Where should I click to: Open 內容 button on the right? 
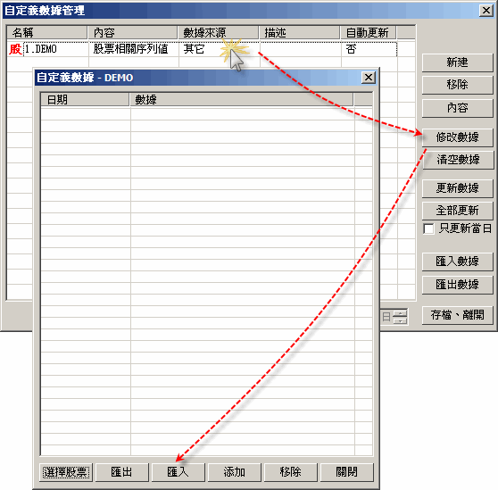click(457, 108)
